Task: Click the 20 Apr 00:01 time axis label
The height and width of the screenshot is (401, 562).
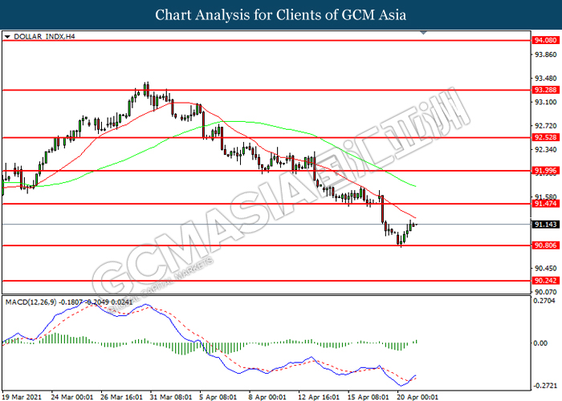Action: (417, 397)
